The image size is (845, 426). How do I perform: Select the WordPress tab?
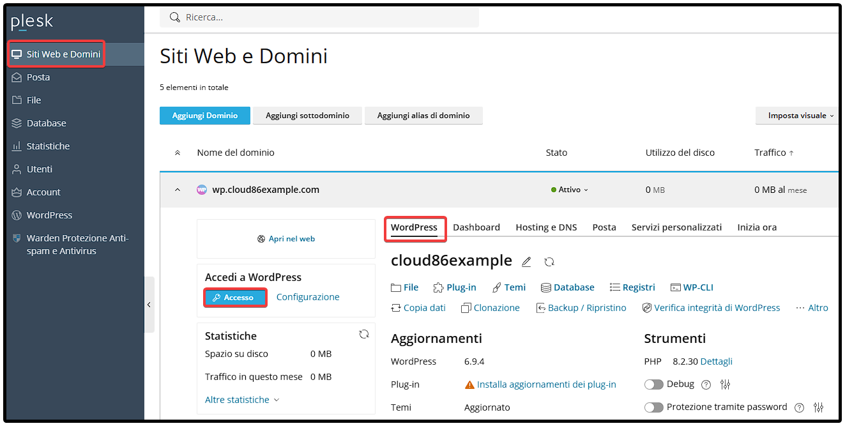tap(414, 227)
